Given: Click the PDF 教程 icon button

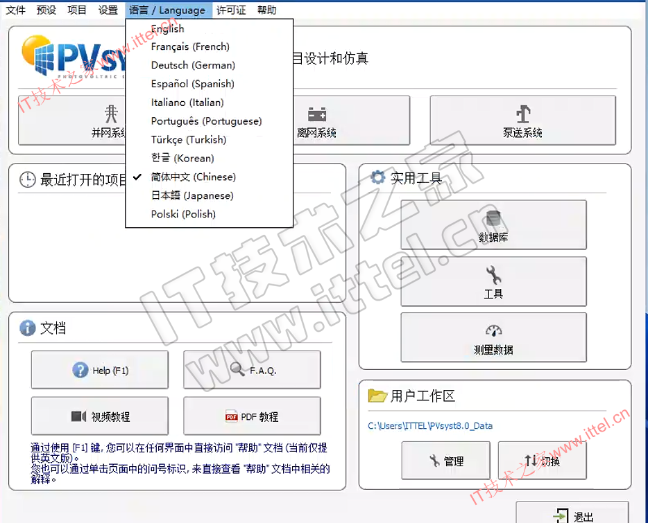Looking at the screenshot, I should coord(231,416).
